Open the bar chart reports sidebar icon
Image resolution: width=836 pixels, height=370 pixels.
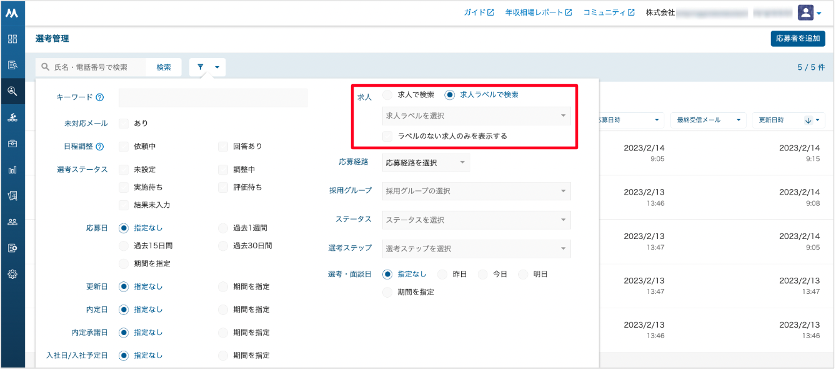pos(12,170)
